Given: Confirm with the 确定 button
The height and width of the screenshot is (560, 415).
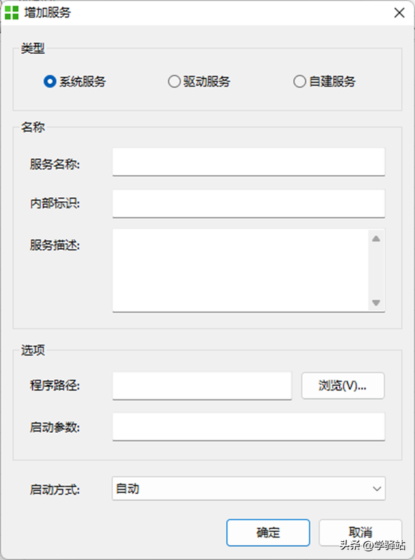Looking at the screenshot, I should [x=268, y=533].
